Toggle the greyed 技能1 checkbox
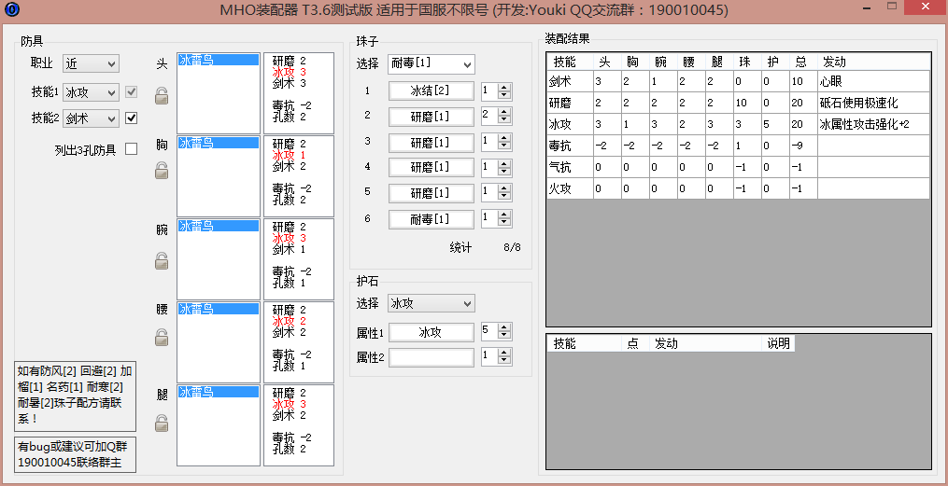Screen dimensions: 948x486 132,92
